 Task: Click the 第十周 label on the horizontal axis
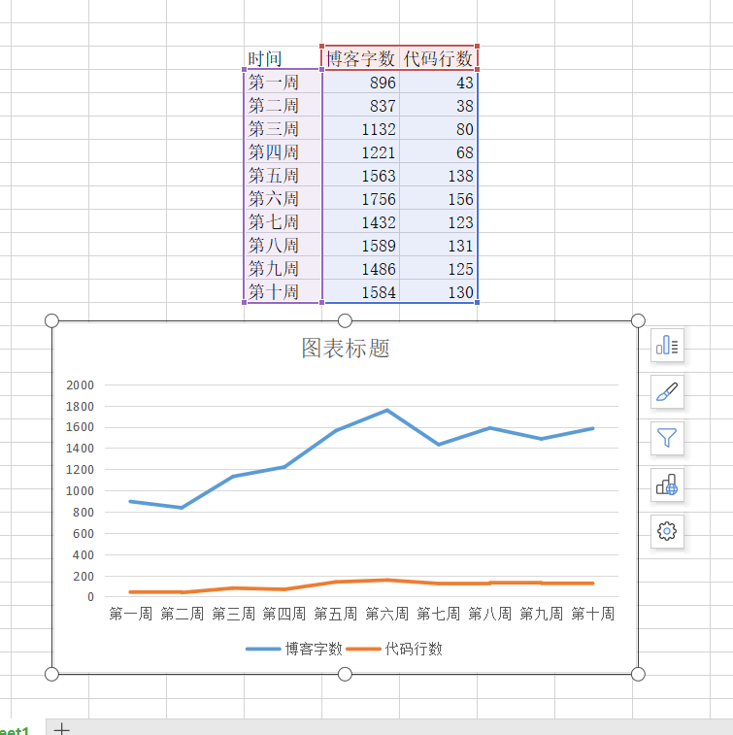coord(593,614)
